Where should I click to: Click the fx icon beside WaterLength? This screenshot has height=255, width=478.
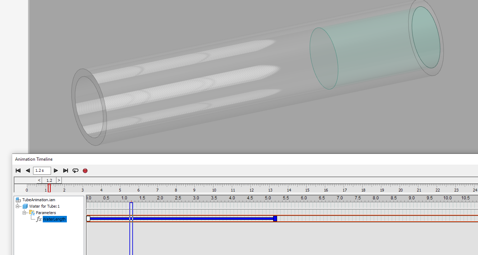39,219
